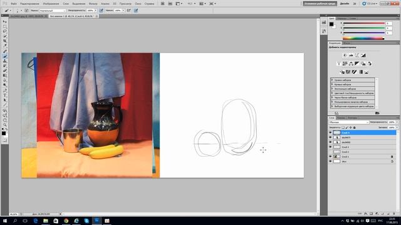Image resolution: width=401 pixels, height=225 pixels.
Task: Hide the Слой 3 layer
Action: coord(330,147)
